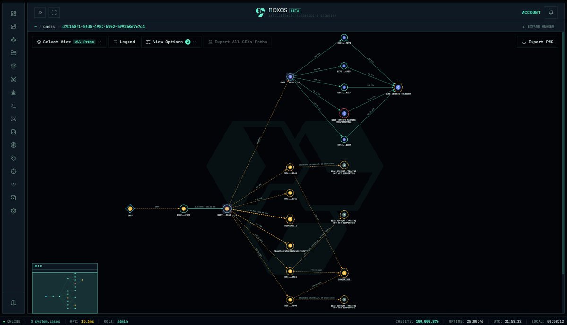Open View Options dropdown
The image size is (567, 325).
coord(172,42)
